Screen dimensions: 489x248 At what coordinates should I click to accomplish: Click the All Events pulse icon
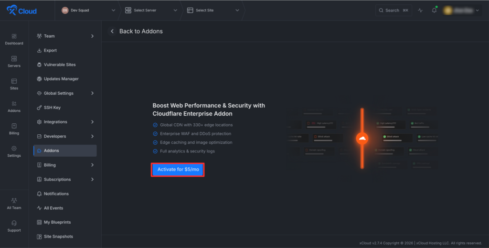coord(39,208)
